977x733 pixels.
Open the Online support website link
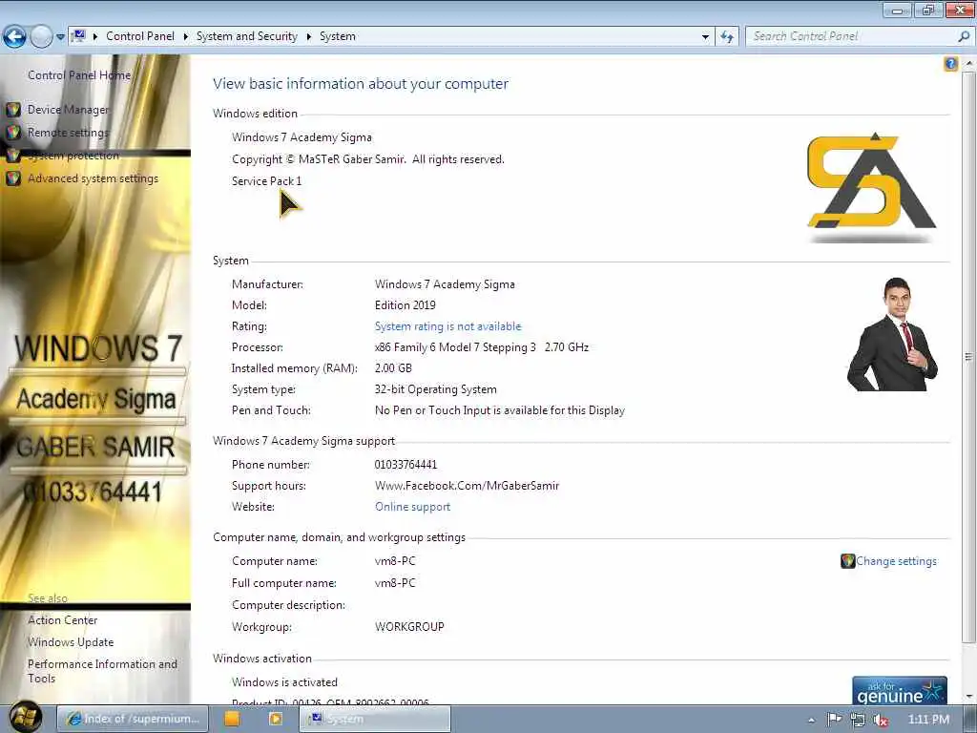[x=412, y=507]
